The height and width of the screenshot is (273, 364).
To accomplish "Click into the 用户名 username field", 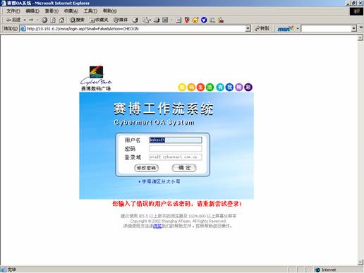I will pyautogui.click(x=176, y=140).
